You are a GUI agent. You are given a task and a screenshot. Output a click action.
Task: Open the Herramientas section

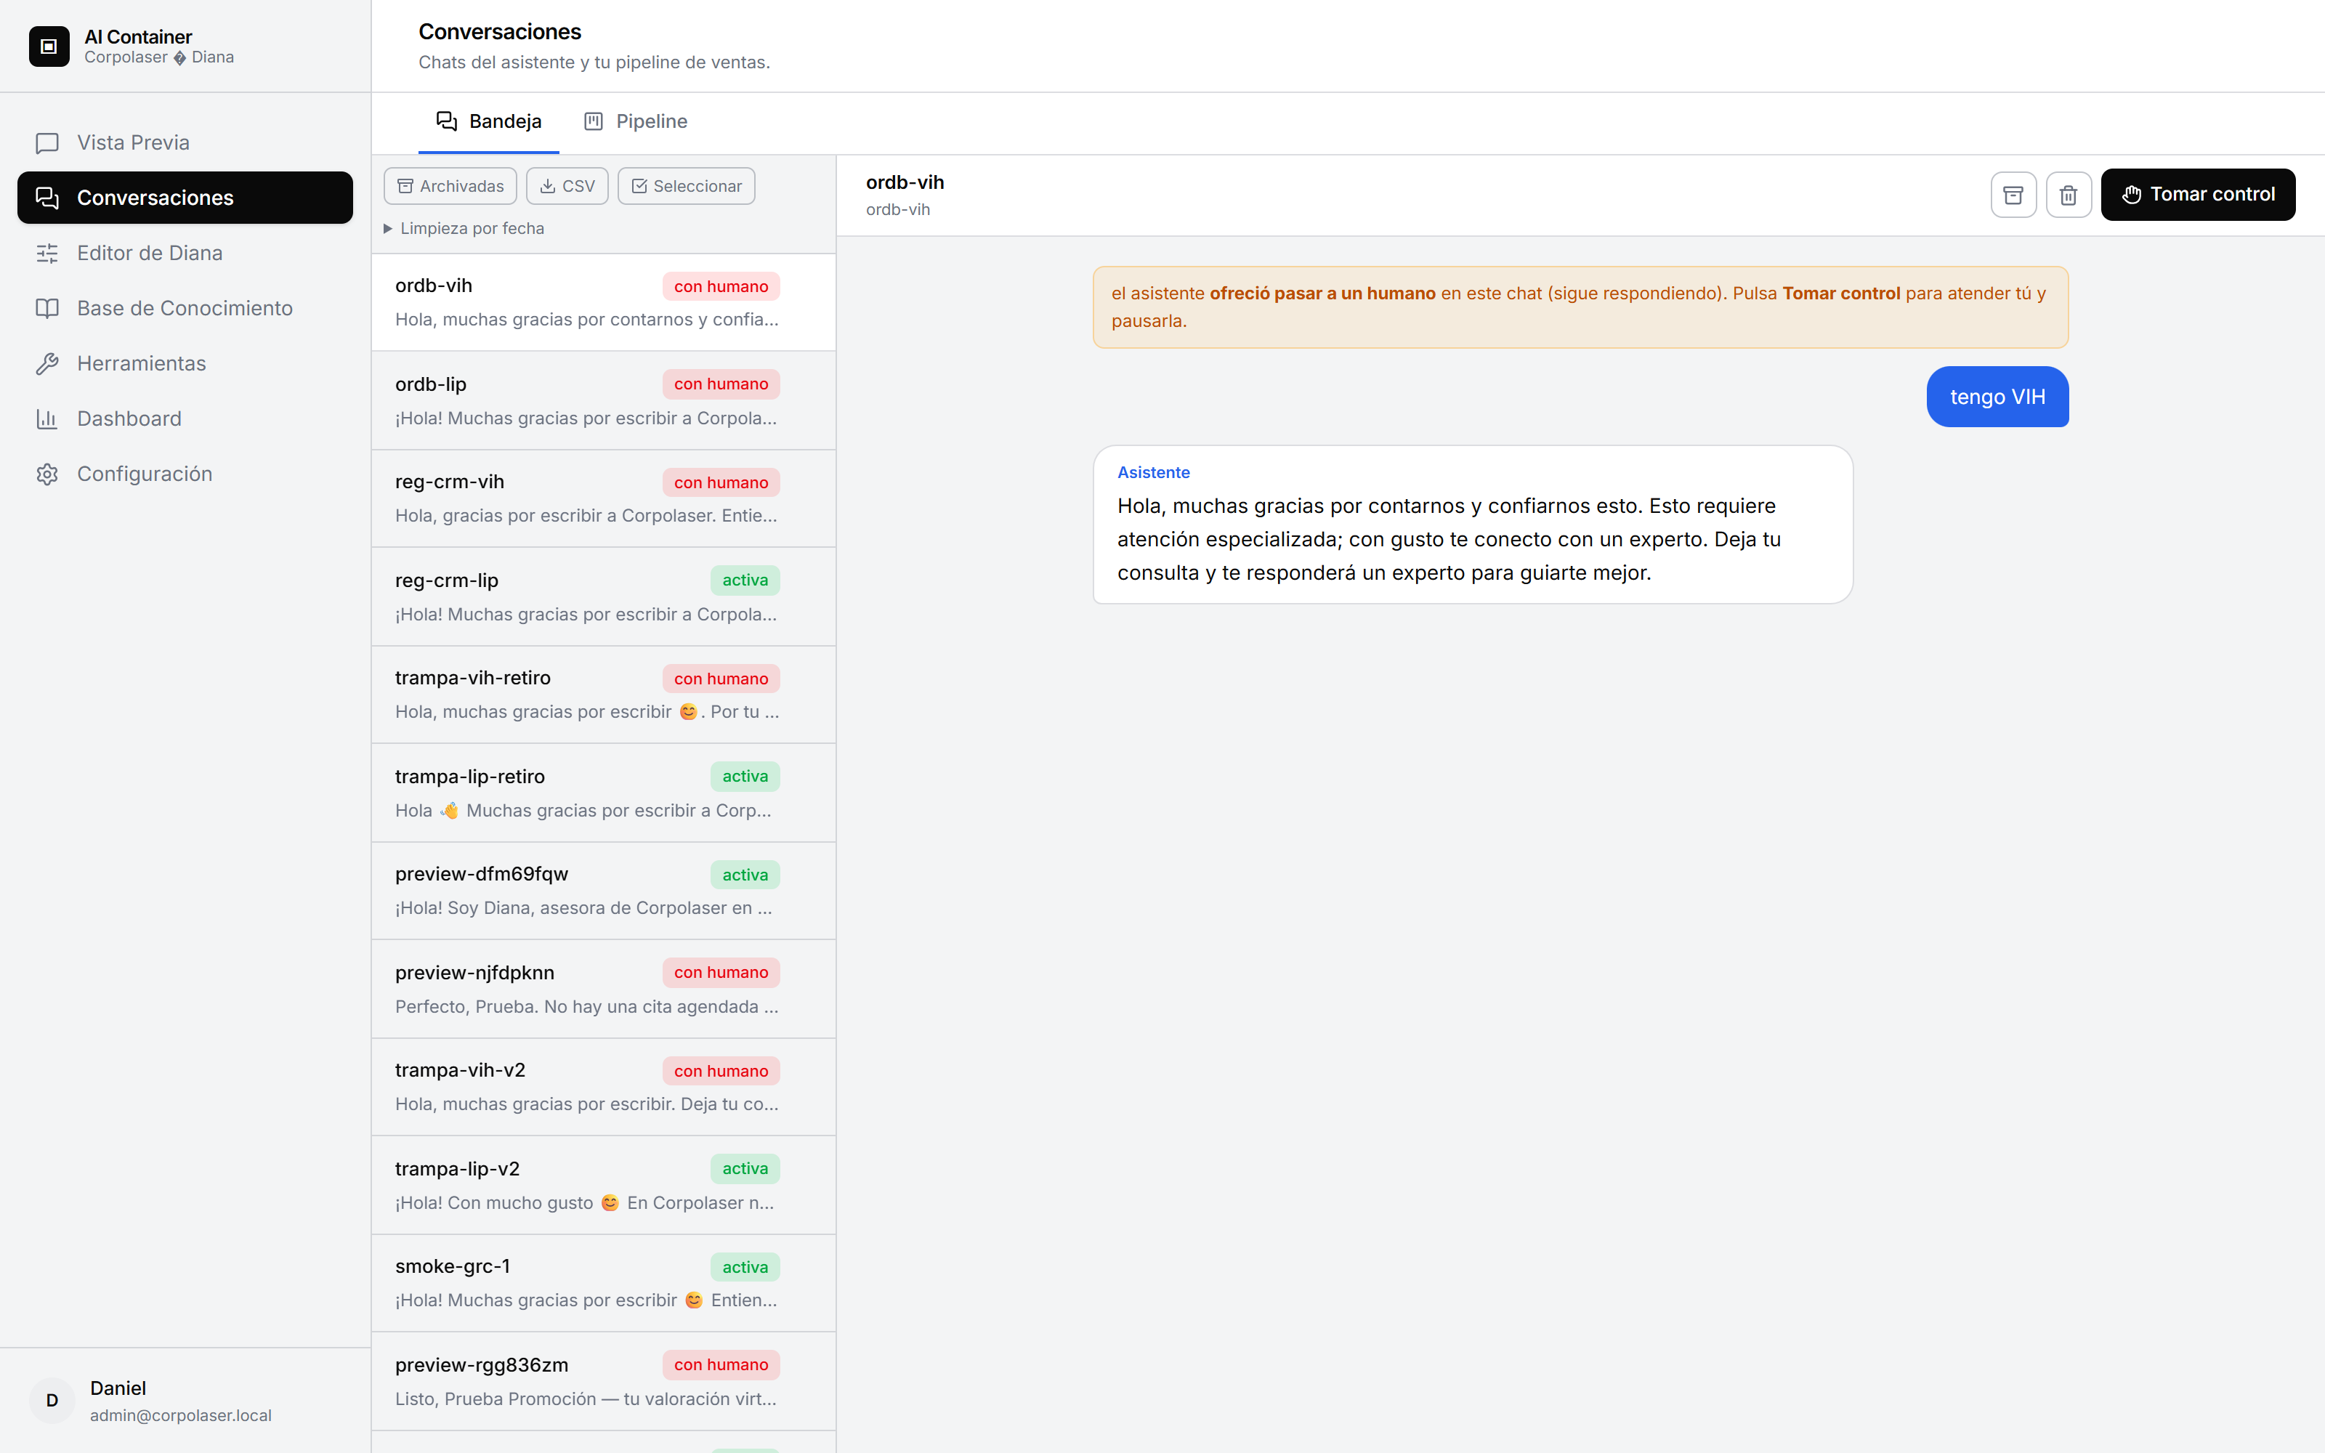pos(185,363)
